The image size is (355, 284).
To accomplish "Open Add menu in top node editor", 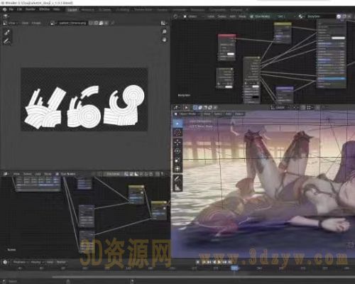I will 232,16.
